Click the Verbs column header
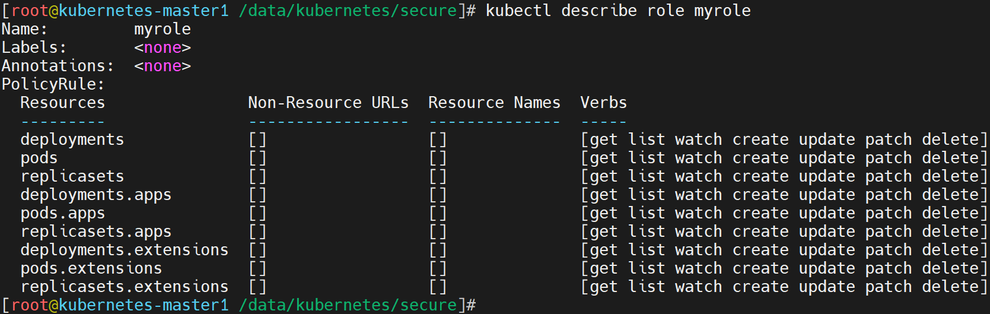The height and width of the screenshot is (314, 990). point(603,103)
